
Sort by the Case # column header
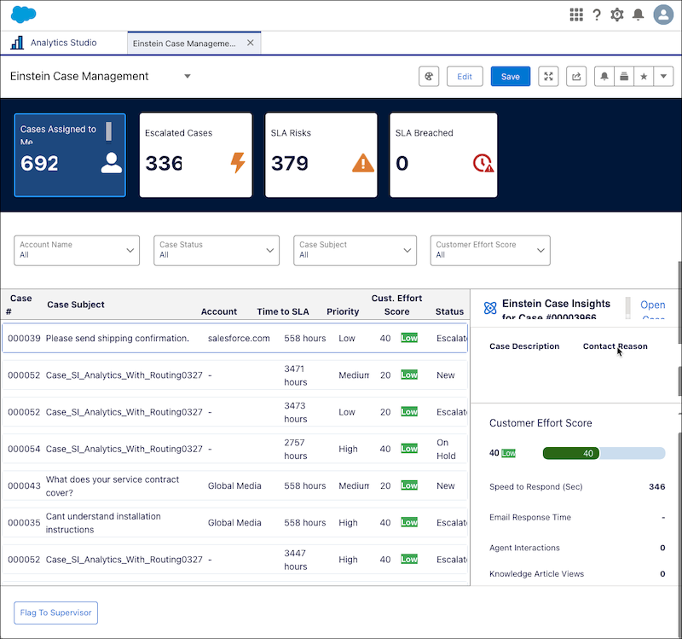tap(20, 305)
